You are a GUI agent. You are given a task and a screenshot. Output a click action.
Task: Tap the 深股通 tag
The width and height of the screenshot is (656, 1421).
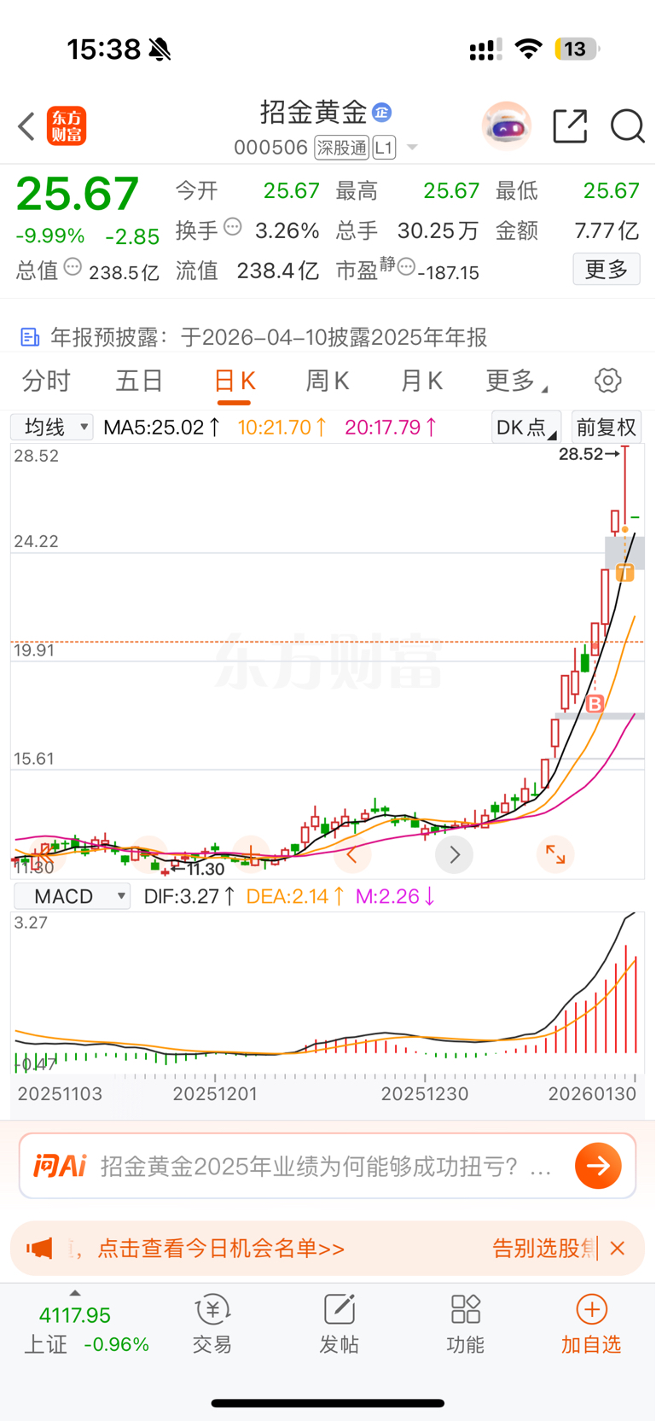pos(341,148)
